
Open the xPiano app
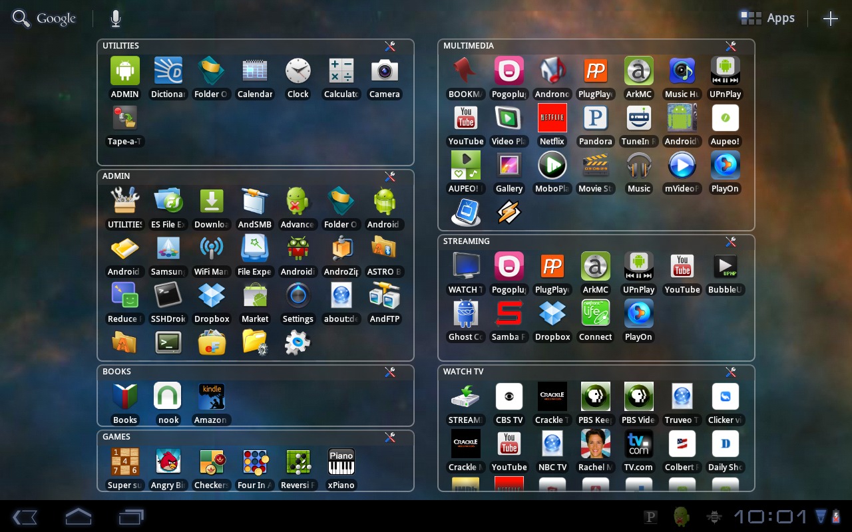click(341, 469)
